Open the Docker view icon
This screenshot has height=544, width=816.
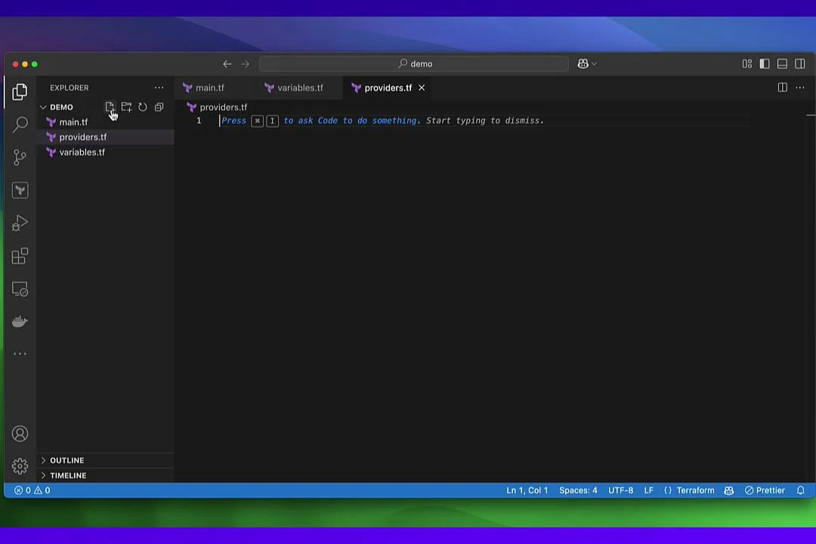click(20, 321)
